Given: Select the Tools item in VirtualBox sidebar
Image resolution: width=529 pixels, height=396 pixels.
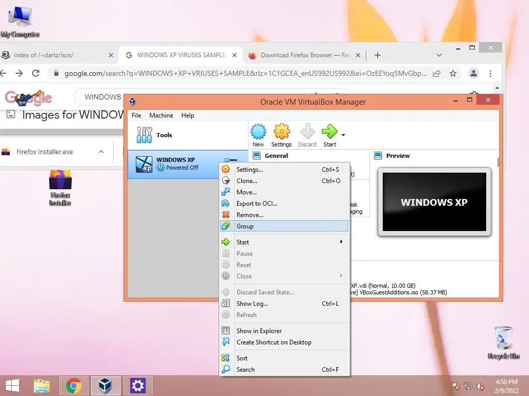Looking at the screenshot, I should tap(188, 135).
